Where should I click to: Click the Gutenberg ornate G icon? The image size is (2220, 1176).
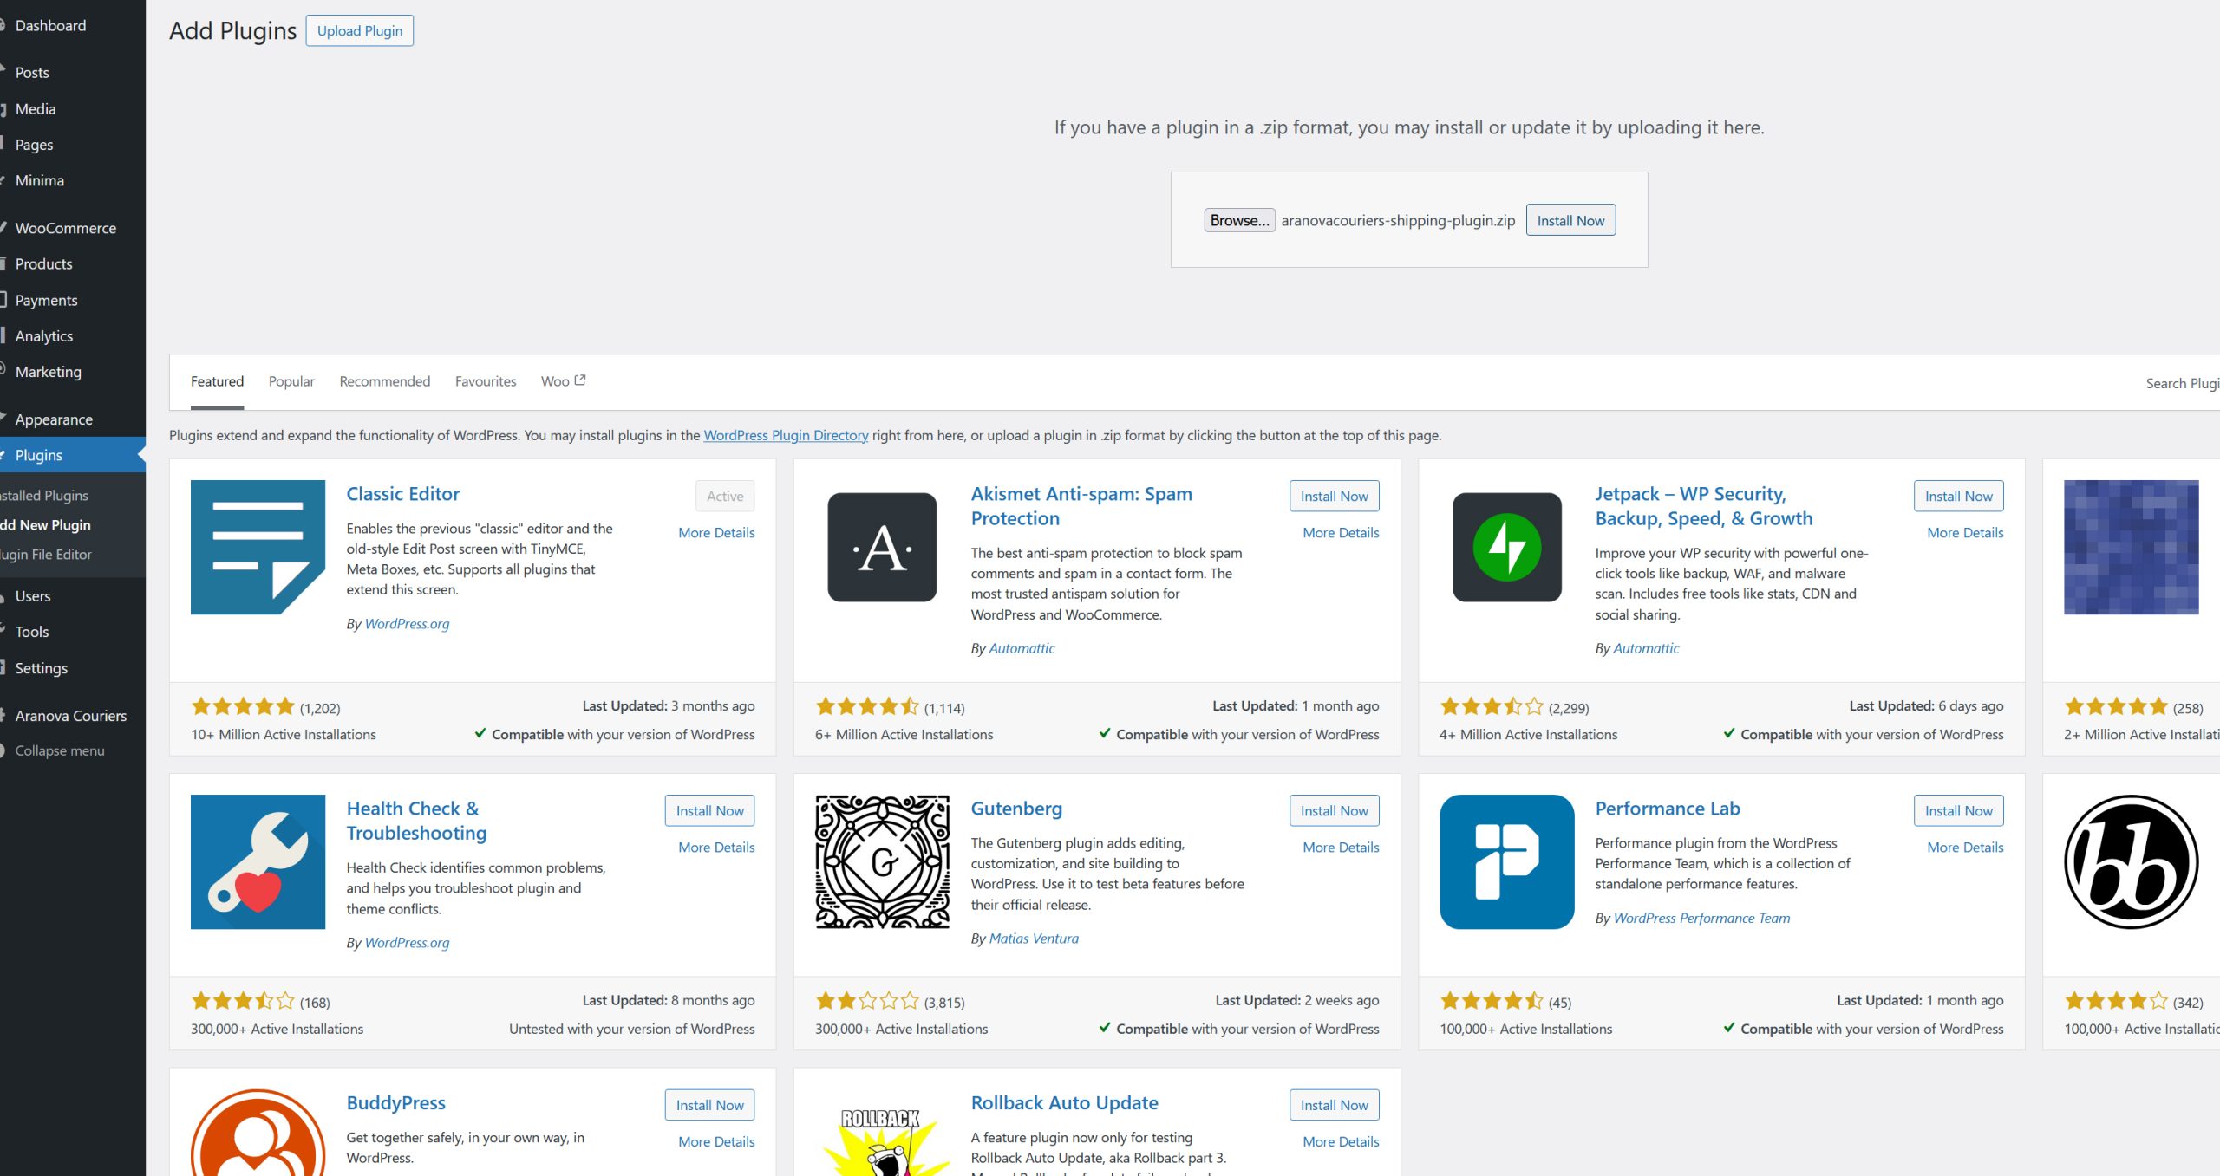point(882,861)
